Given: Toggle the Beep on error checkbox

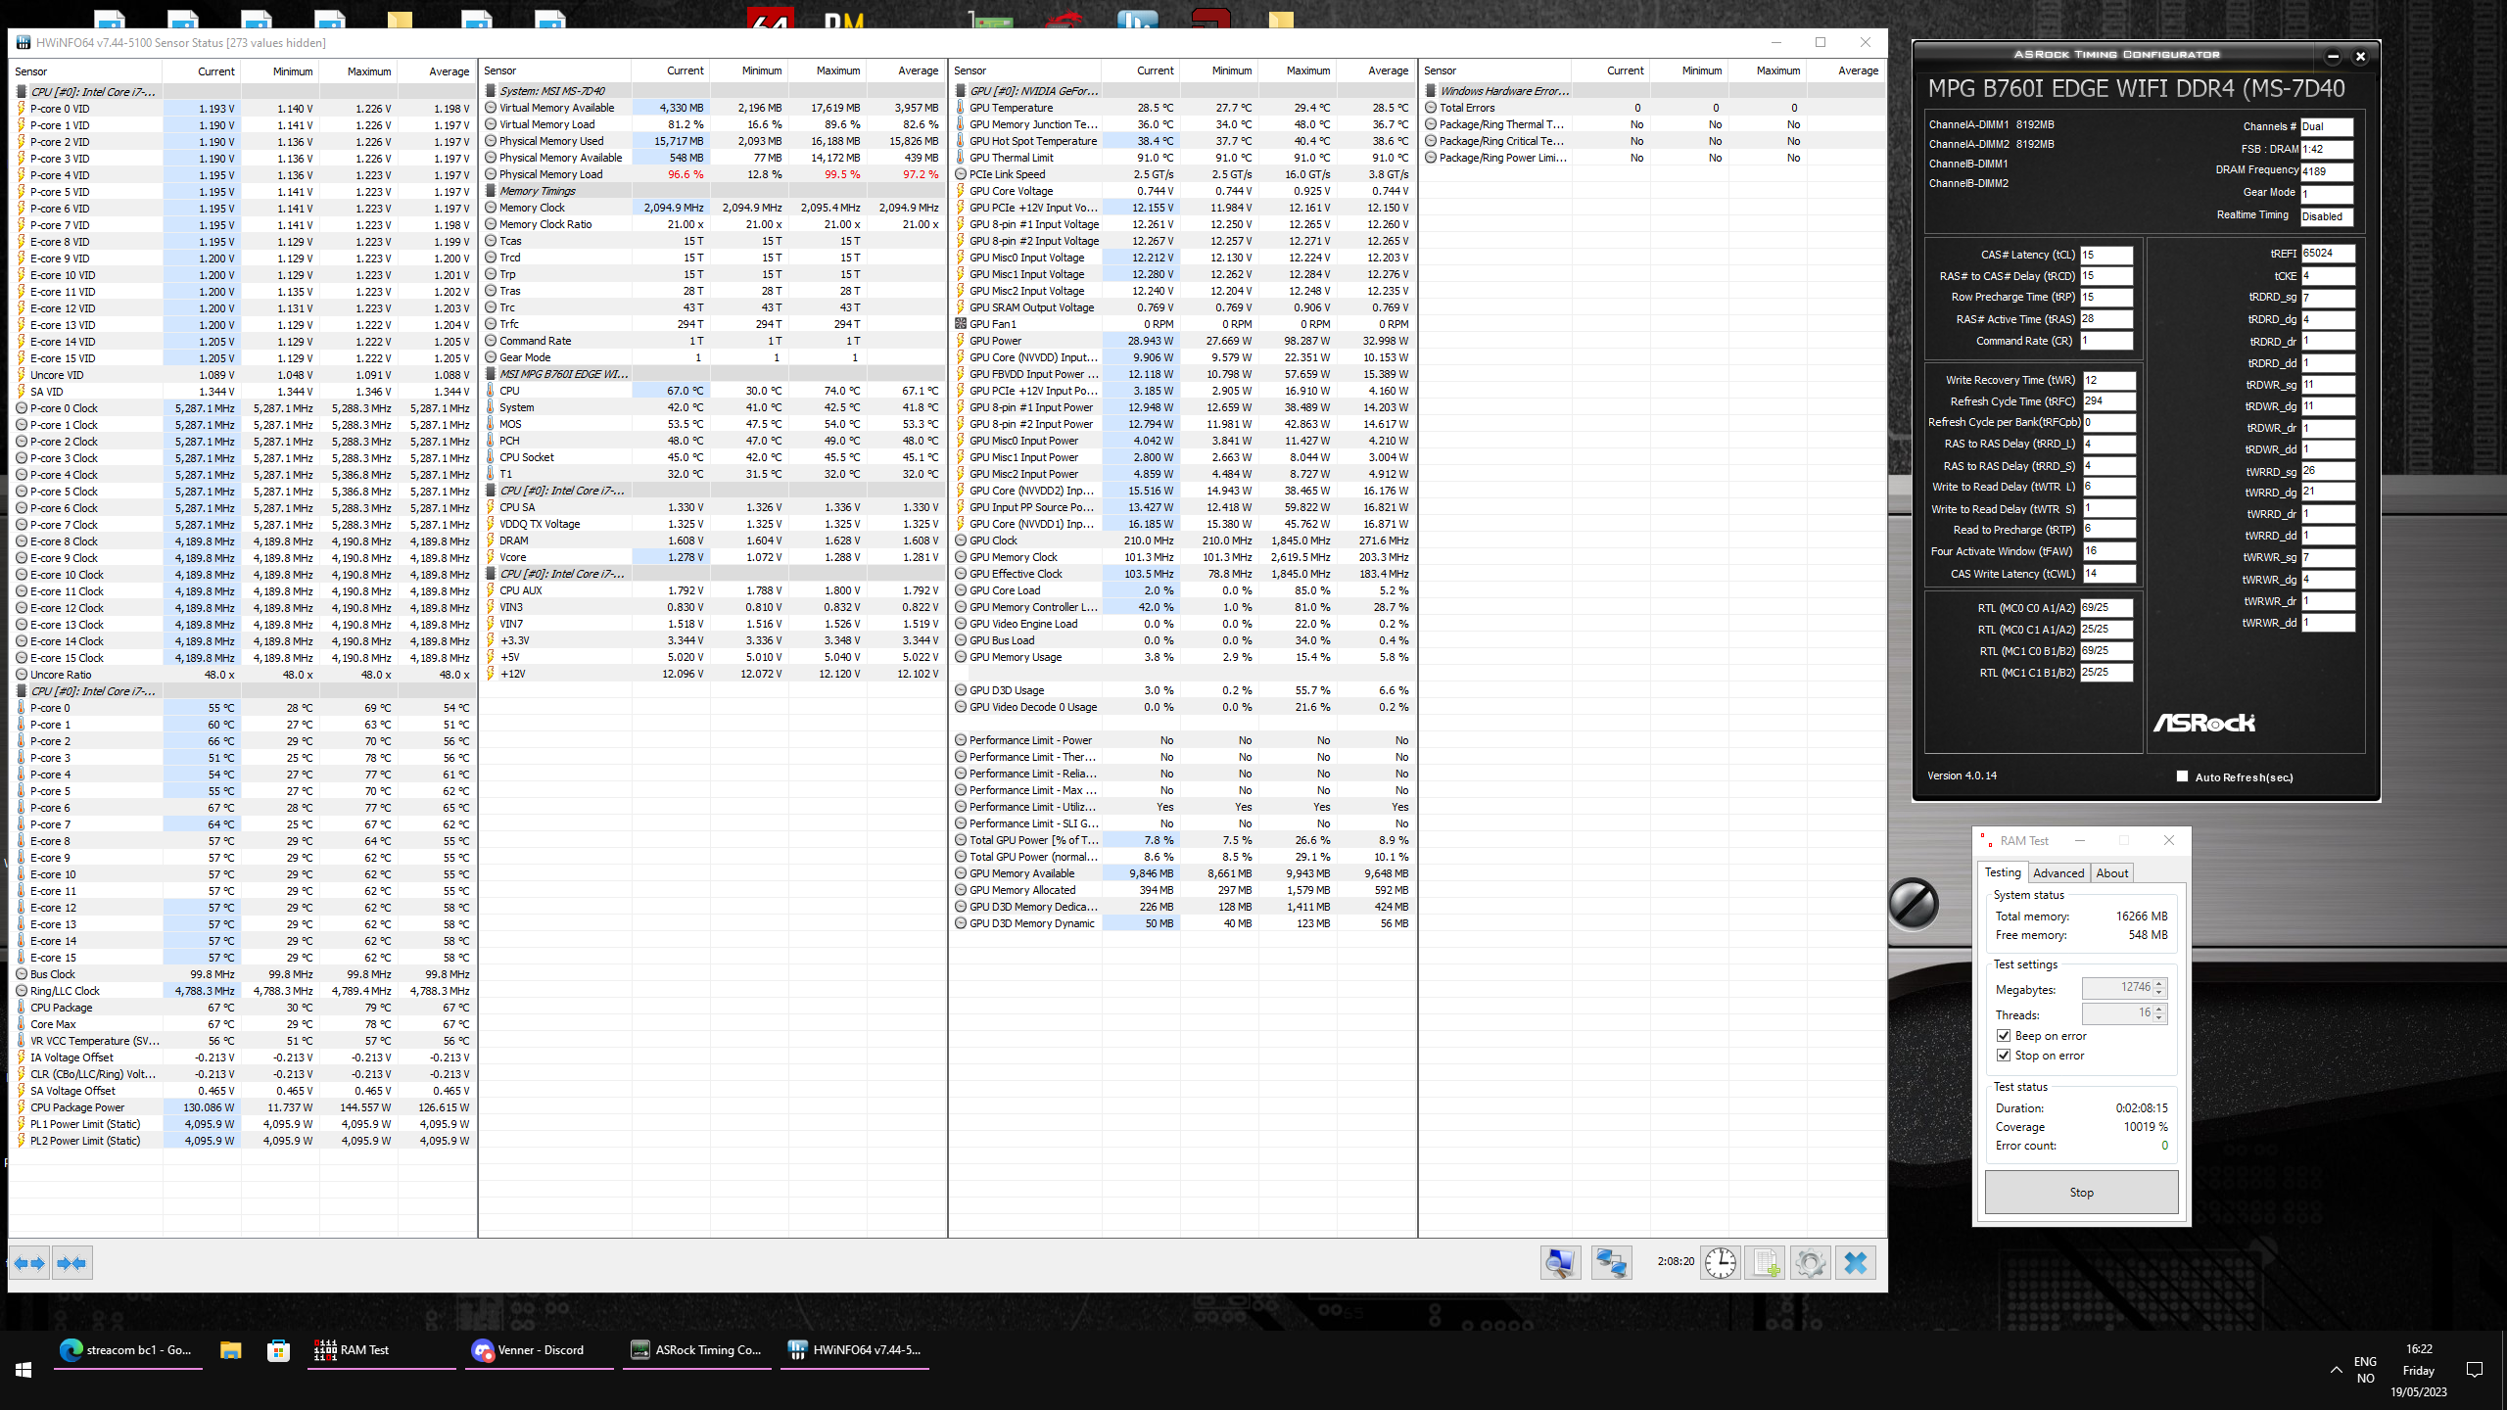Looking at the screenshot, I should (x=2004, y=1036).
